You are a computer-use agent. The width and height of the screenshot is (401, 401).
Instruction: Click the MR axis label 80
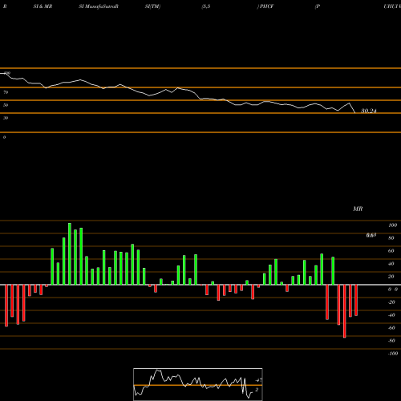[x=391, y=238]
